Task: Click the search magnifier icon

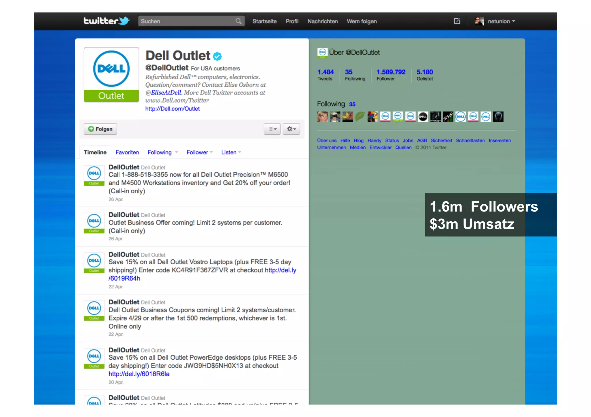Action: click(x=238, y=21)
